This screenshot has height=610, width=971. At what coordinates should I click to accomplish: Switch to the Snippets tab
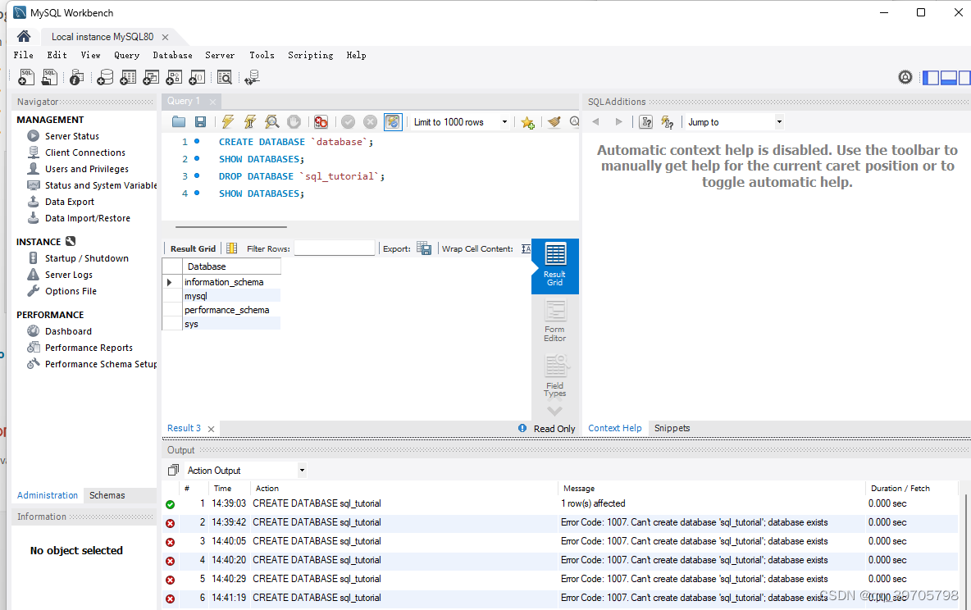pos(672,428)
